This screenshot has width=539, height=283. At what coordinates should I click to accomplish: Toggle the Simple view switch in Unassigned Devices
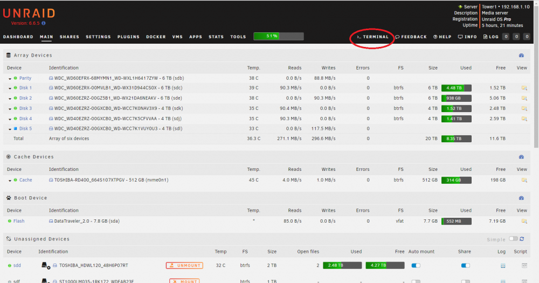pyautogui.click(x=513, y=239)
